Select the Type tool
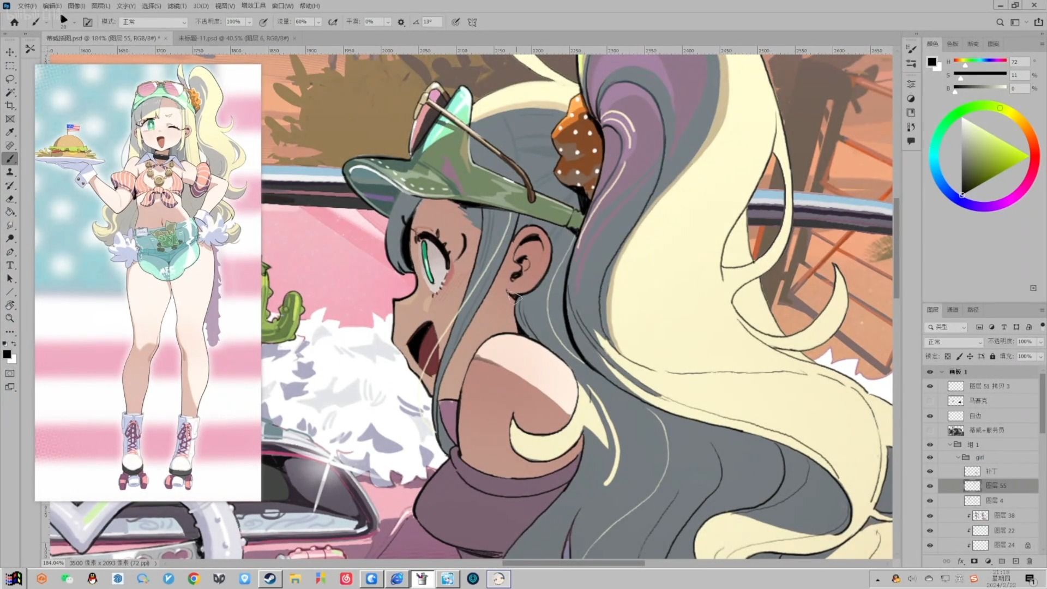This screenshot has height=589, width=1047. tap(10, 266)
